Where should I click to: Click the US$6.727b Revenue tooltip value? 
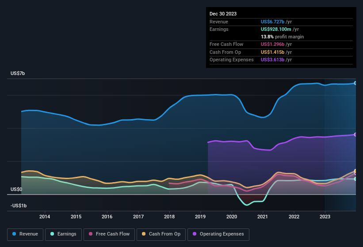coord(272,22)
